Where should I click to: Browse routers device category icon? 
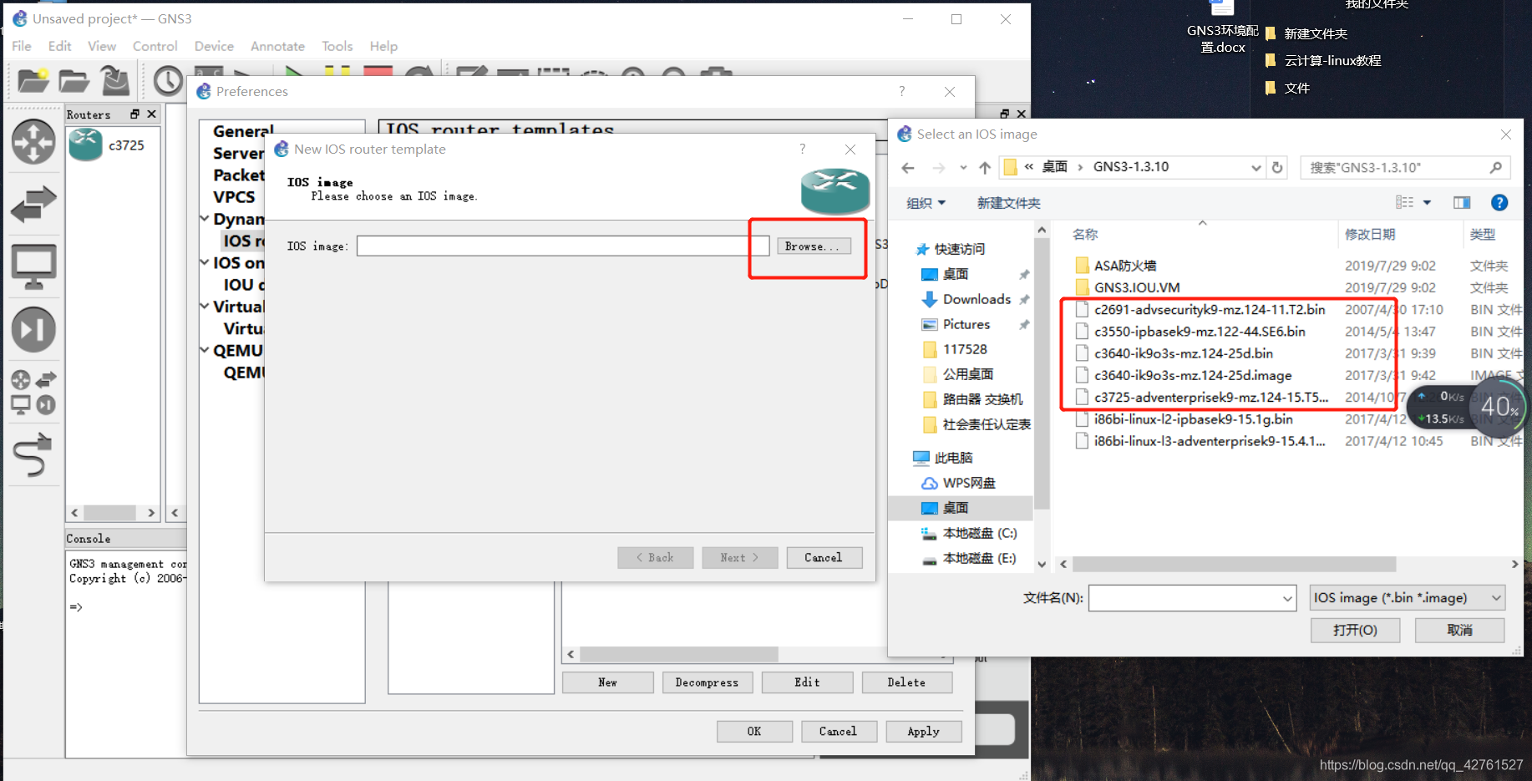(33, 141)
